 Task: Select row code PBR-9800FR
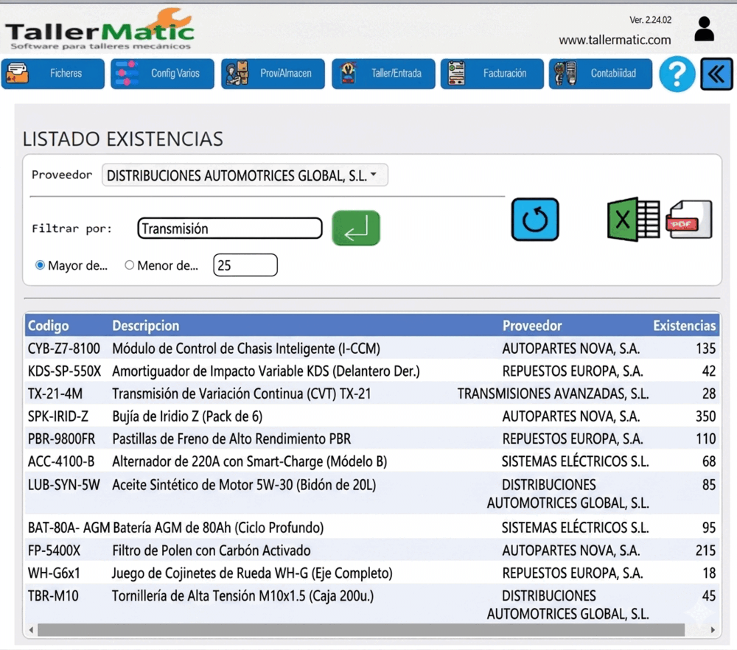(x=61, y=439)
